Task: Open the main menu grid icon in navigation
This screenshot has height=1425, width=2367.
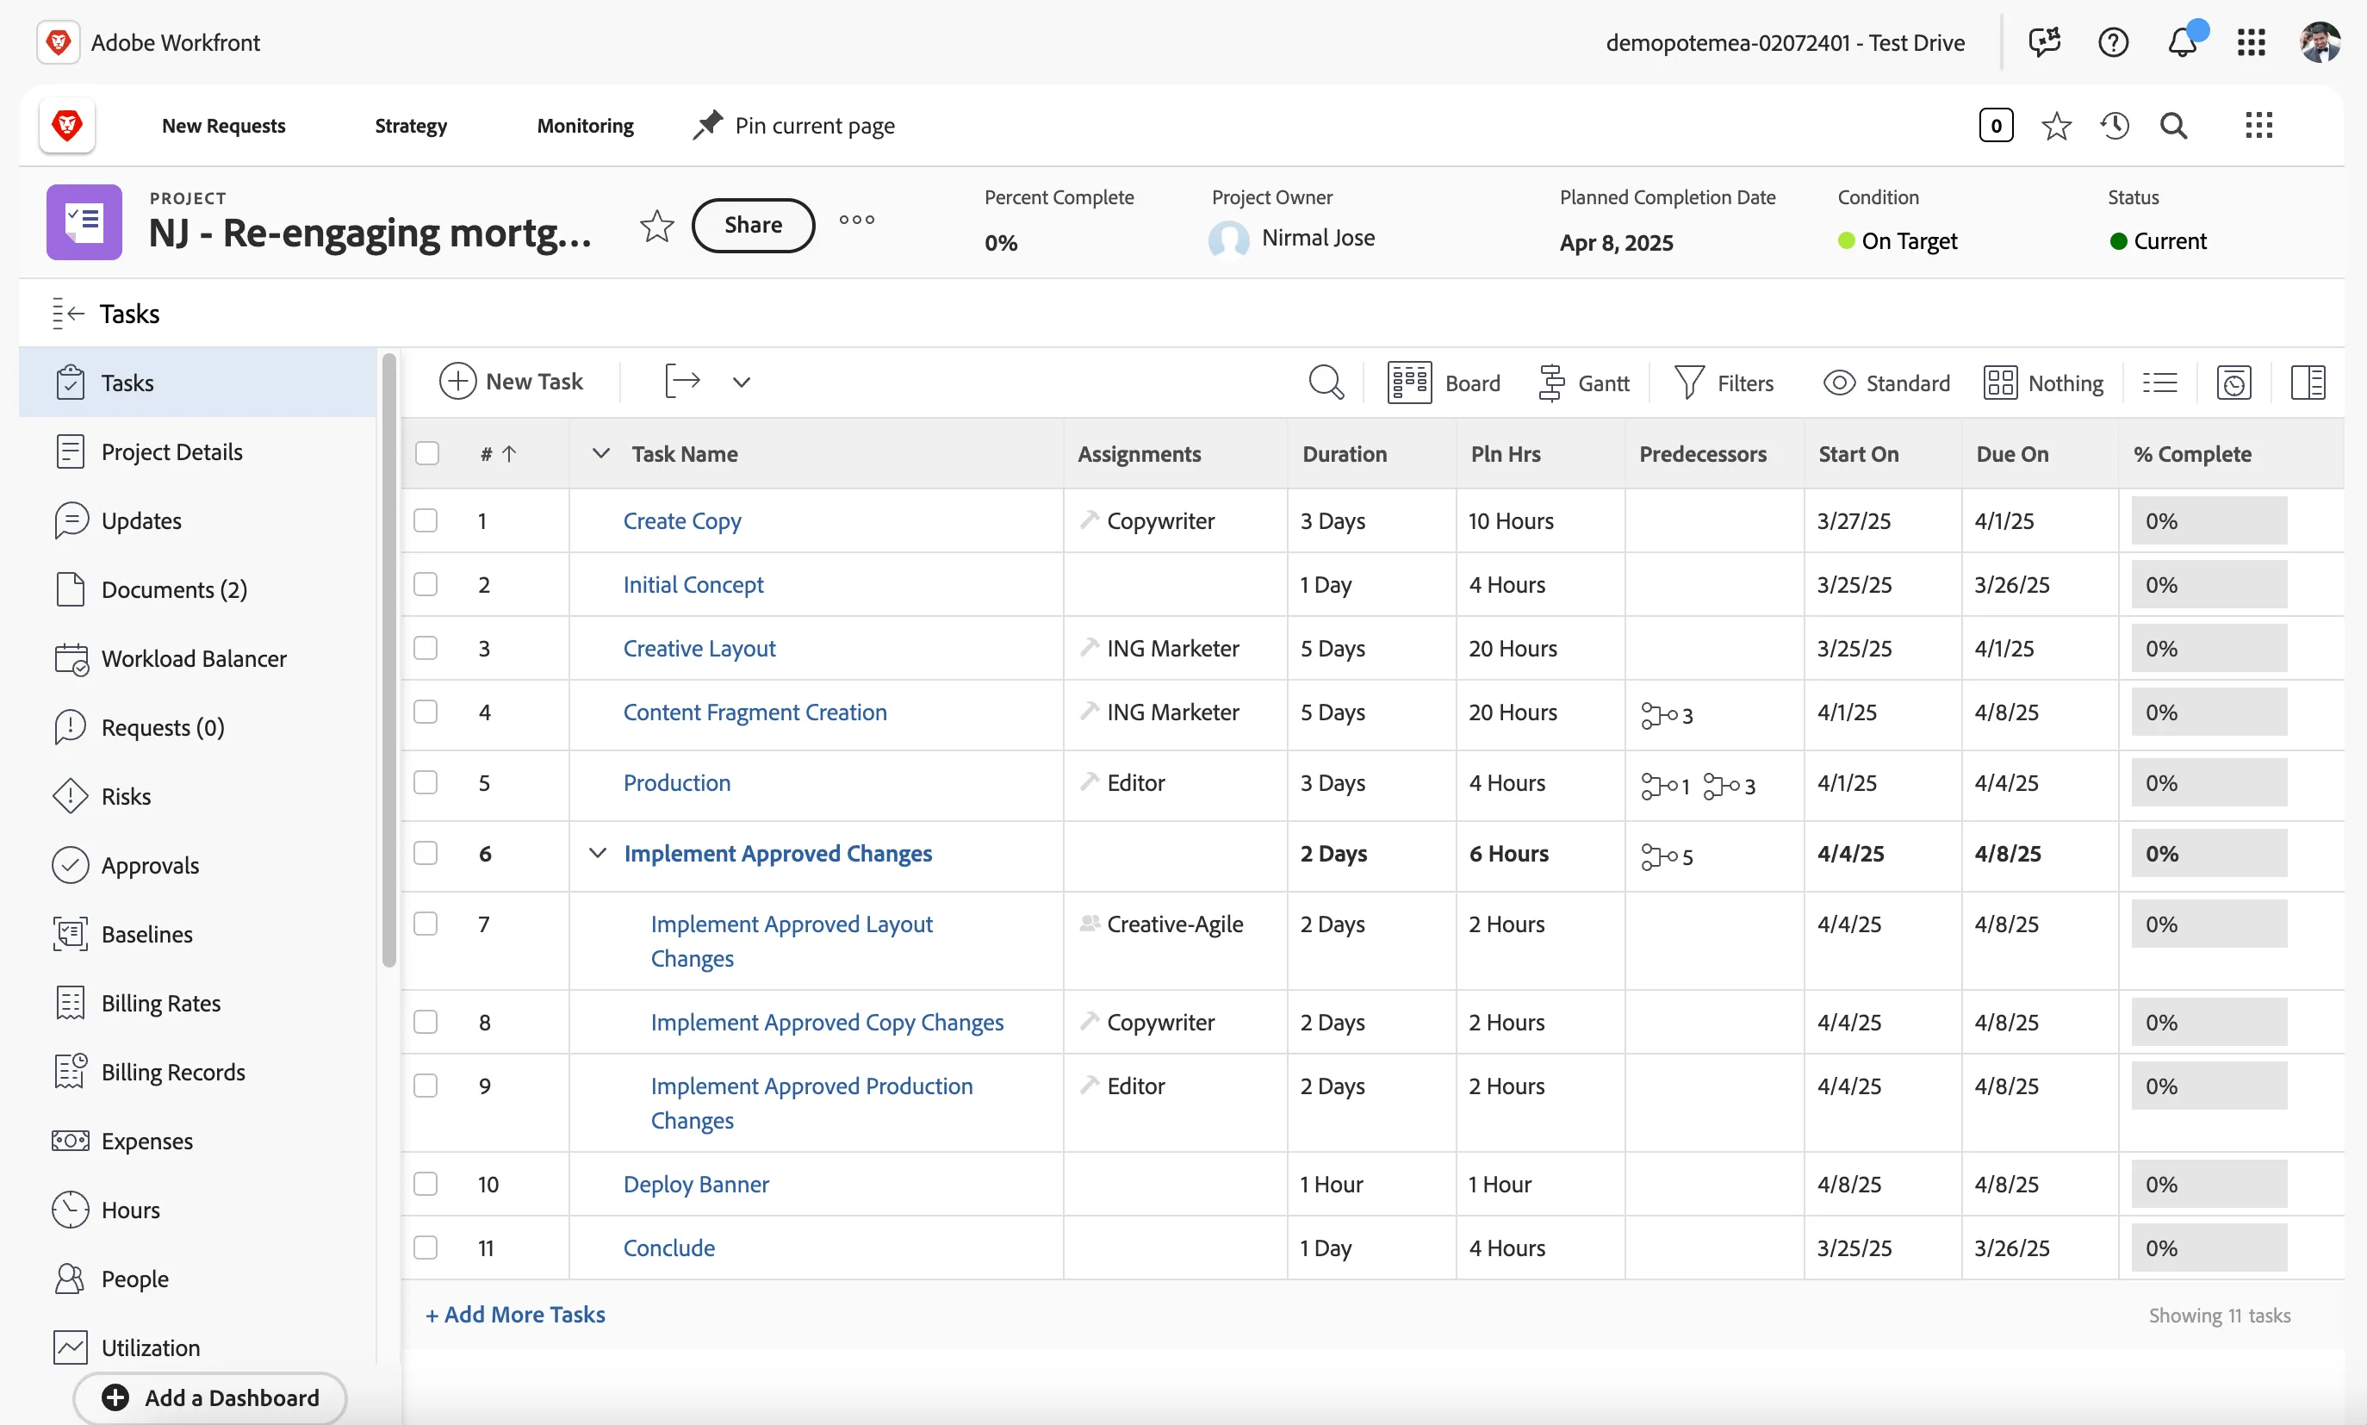Action: coord(2258,126)
